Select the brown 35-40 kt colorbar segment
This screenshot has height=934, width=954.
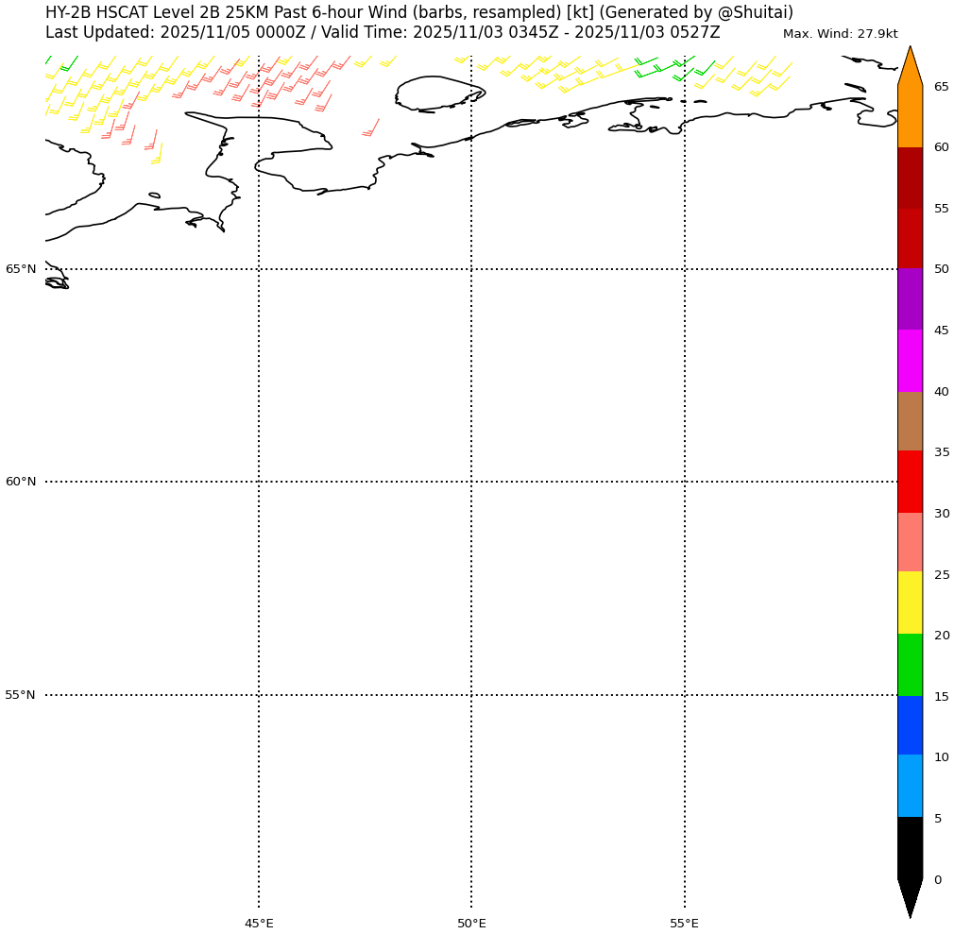pyautogui.click(x=910, y=421)
